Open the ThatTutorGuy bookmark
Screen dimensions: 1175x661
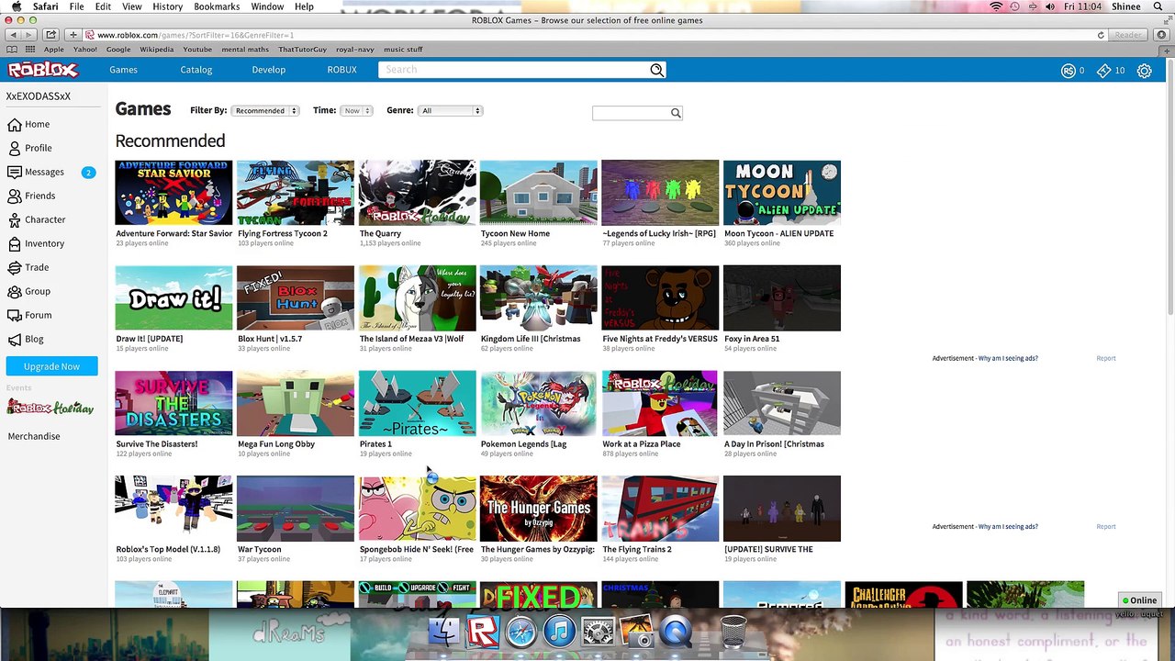[303, 50]
